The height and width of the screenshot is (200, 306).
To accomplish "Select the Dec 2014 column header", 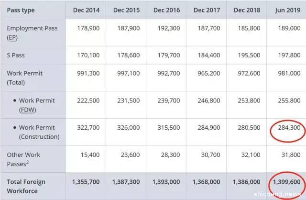I will [x=86, y=10].
